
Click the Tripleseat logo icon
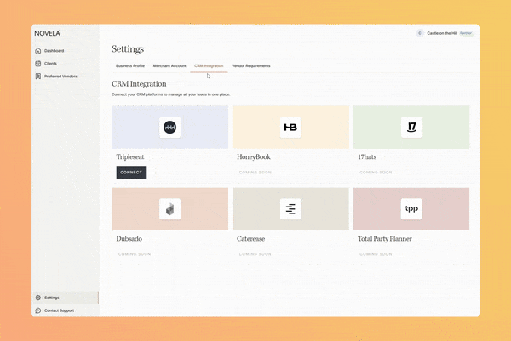click(x=169, y=128)
